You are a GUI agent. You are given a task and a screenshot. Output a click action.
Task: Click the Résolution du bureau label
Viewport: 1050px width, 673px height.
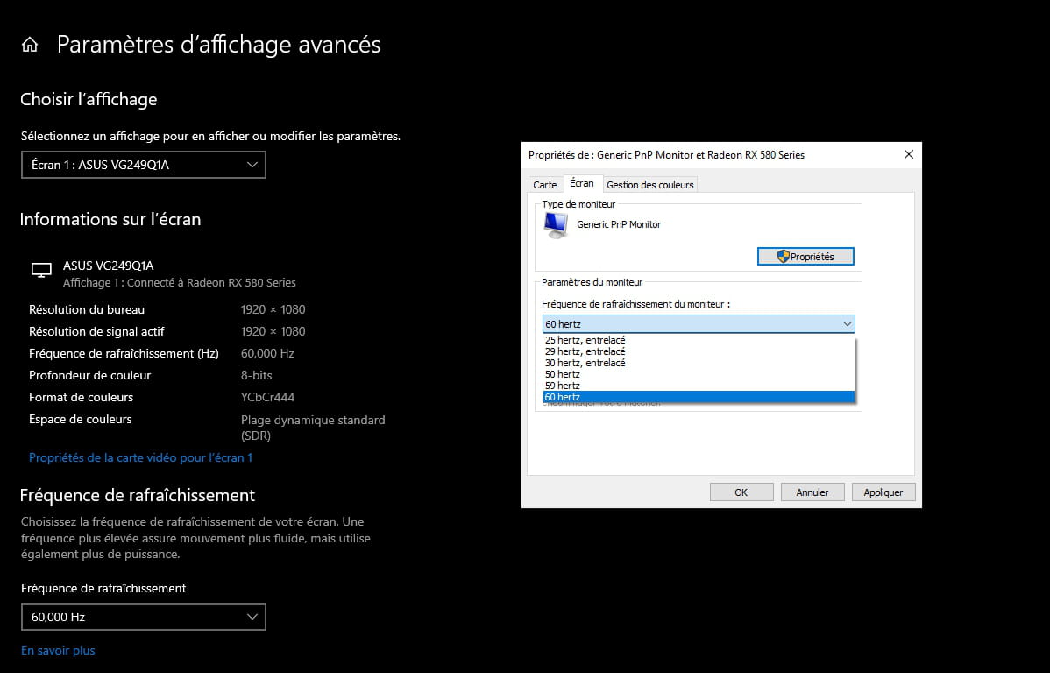(x=87, y=310)
